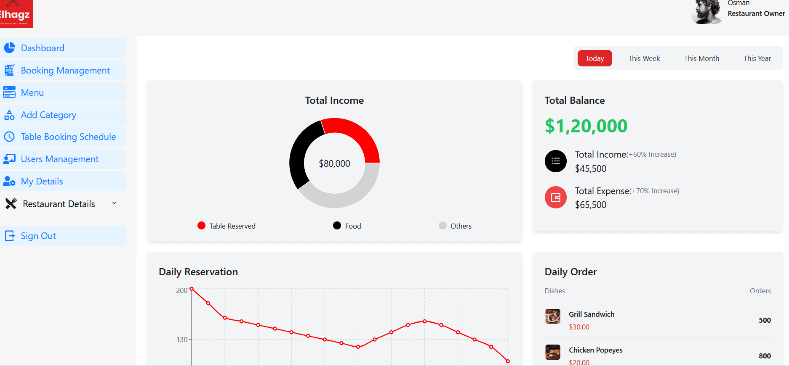Expand the Restaurant Details chevron
The height and width of the screenshot is (366, 789).
point(114,203)
